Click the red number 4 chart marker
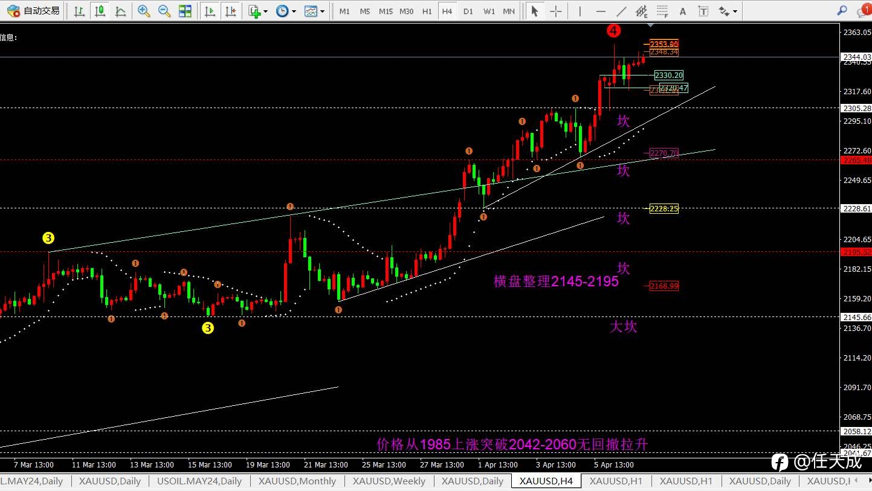Screen dimensions: 872x491 click(x=615, y=30)
